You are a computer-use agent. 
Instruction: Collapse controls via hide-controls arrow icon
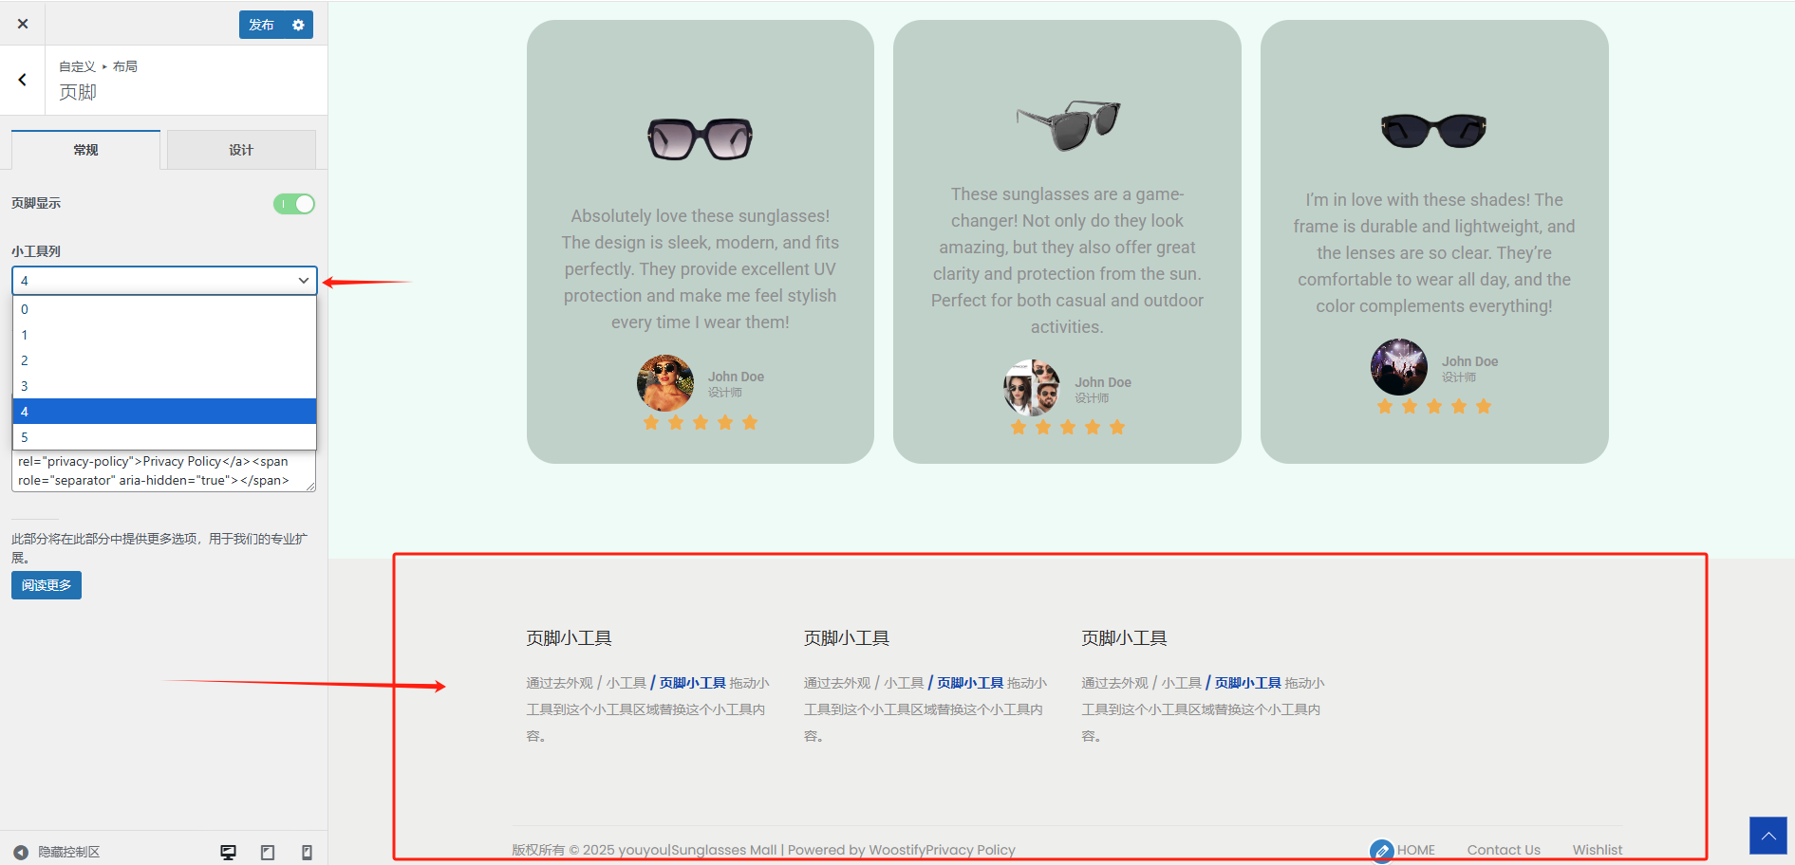[21, 852]
